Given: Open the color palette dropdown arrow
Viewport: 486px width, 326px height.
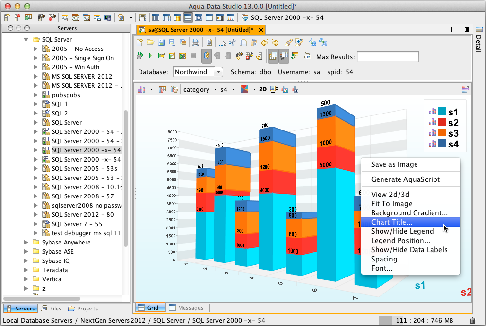Looking at the screenshot, I should tap(254, 90).
